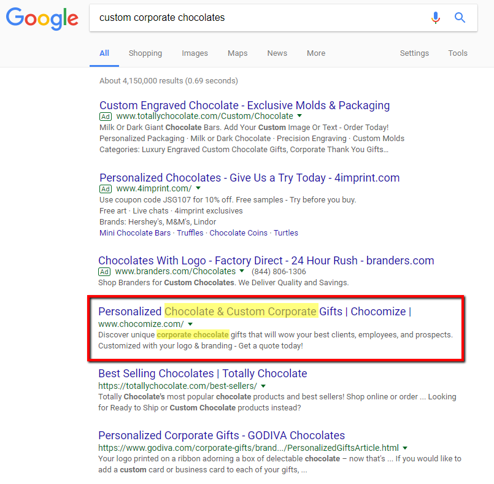Click www.chocomize.com/ URL text
This screenshot has height=484, width=494.
[141, 324]
